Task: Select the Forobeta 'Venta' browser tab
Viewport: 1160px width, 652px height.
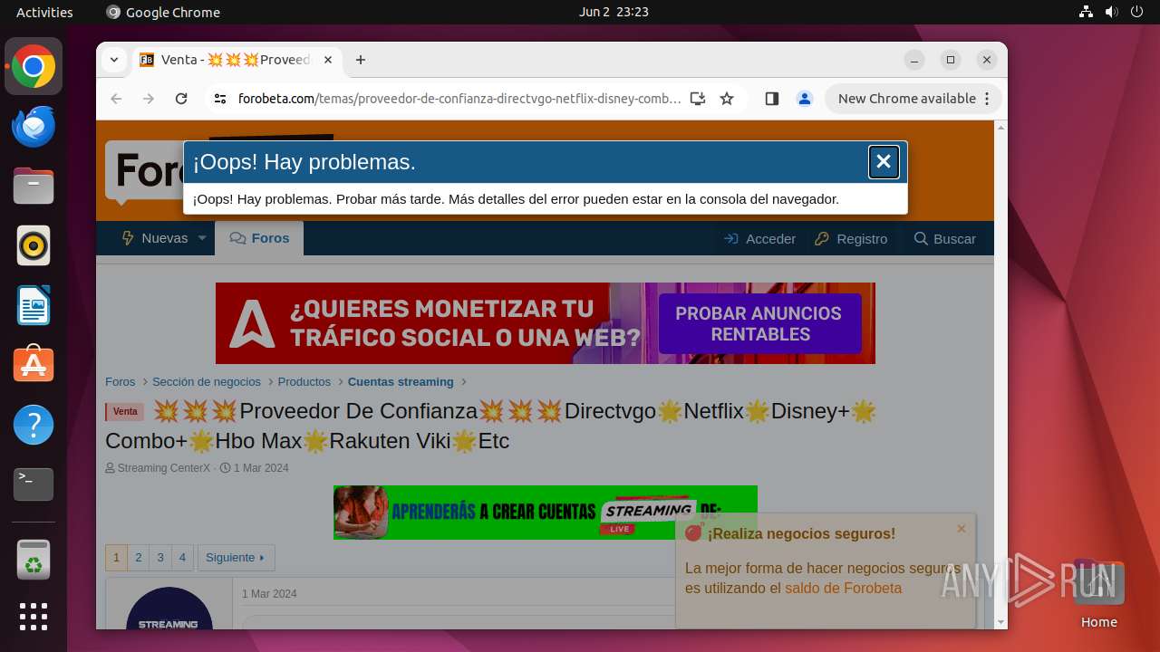Action: coord(237,60)
